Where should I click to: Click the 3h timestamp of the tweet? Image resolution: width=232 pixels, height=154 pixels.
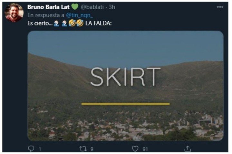(112, 7)
